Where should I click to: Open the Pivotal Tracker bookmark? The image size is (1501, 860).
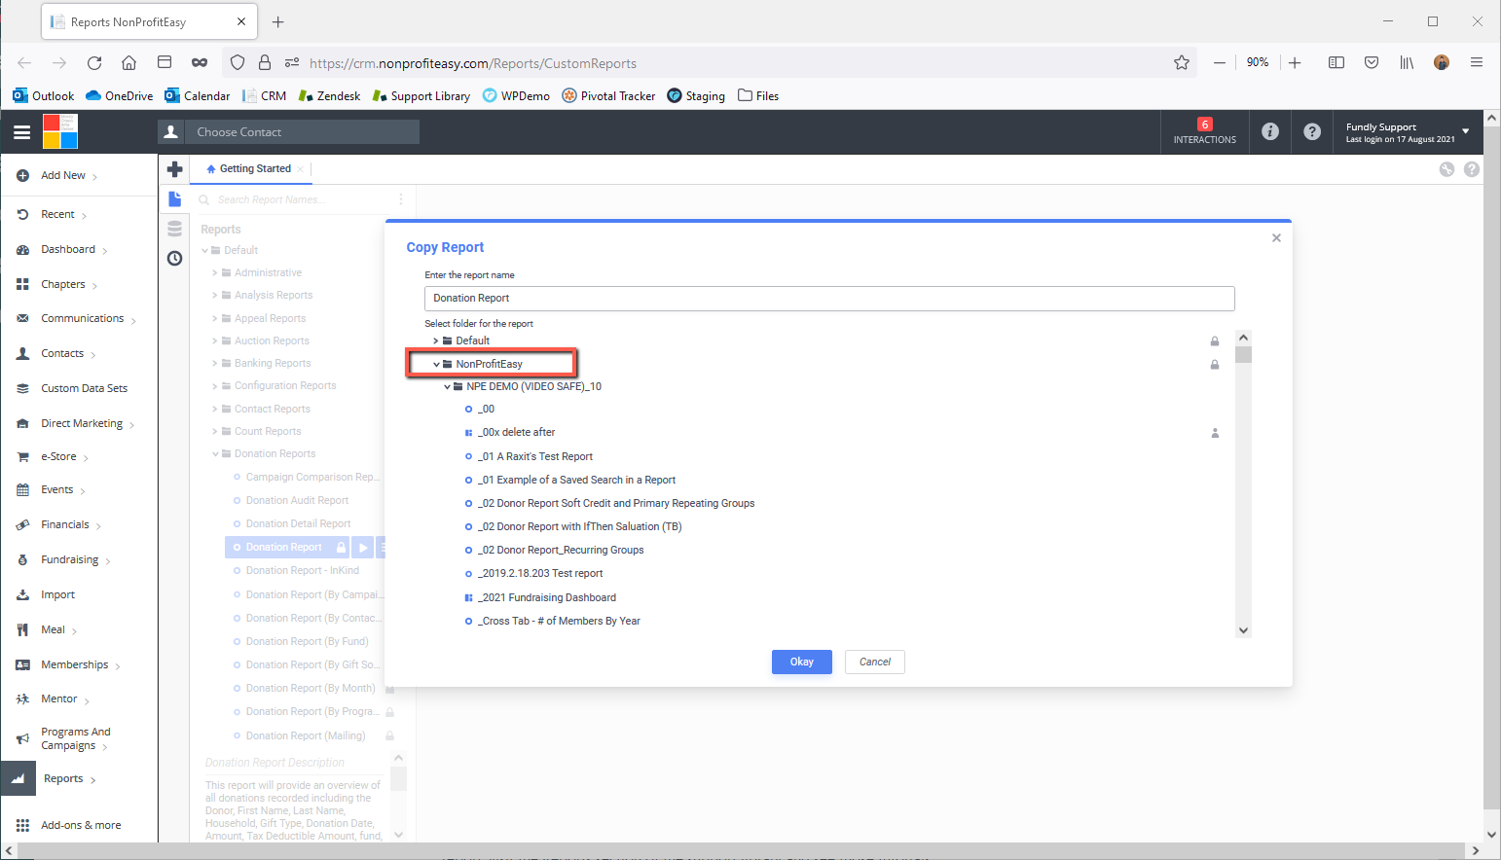[x=608, y=96]
